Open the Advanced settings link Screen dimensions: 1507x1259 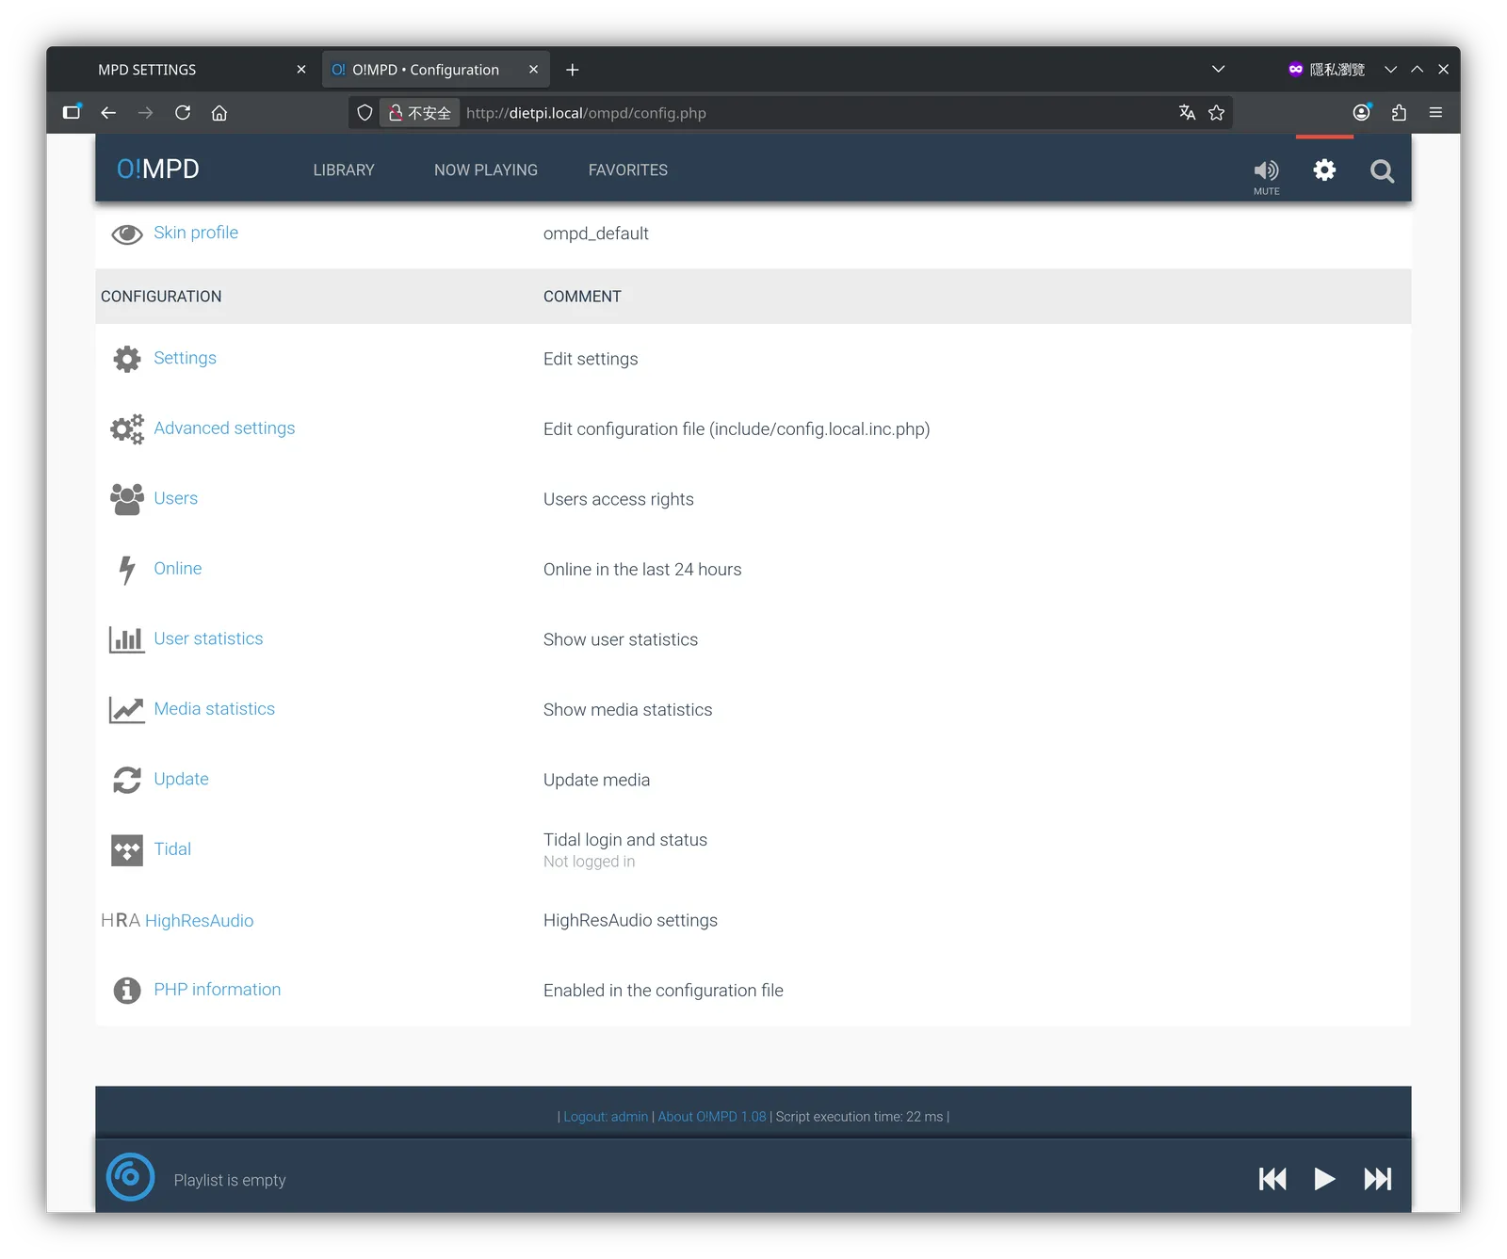point(224,428)
